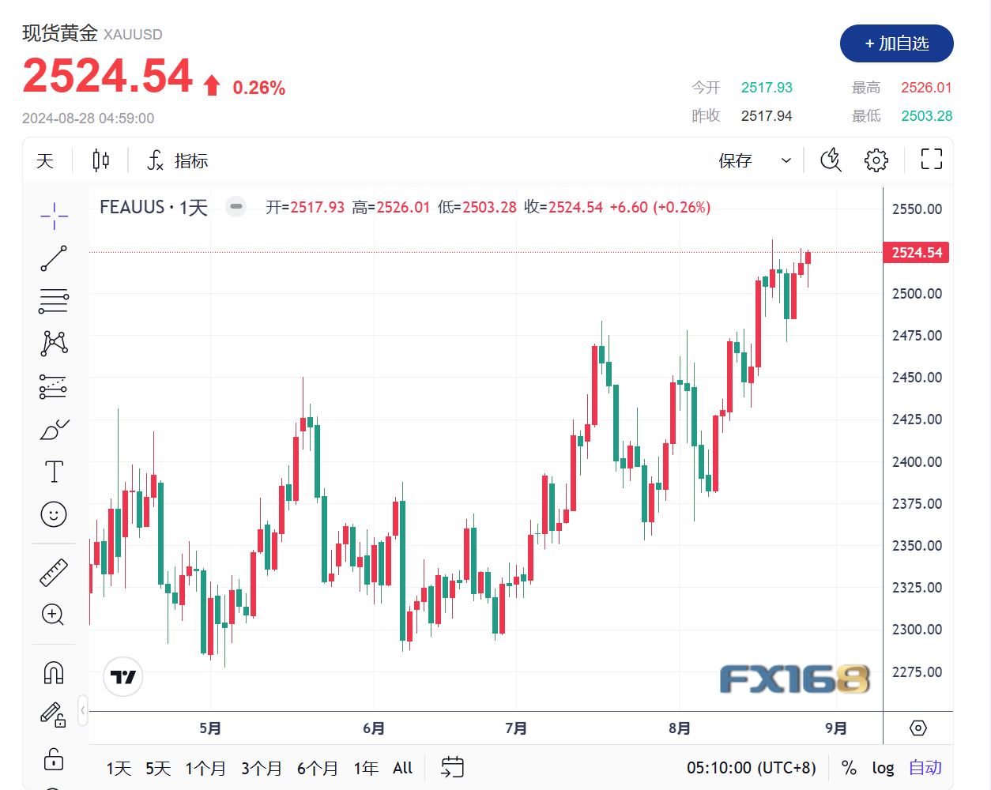Activate the ruler measure tool
991x790 pixels.
point(54,573)
